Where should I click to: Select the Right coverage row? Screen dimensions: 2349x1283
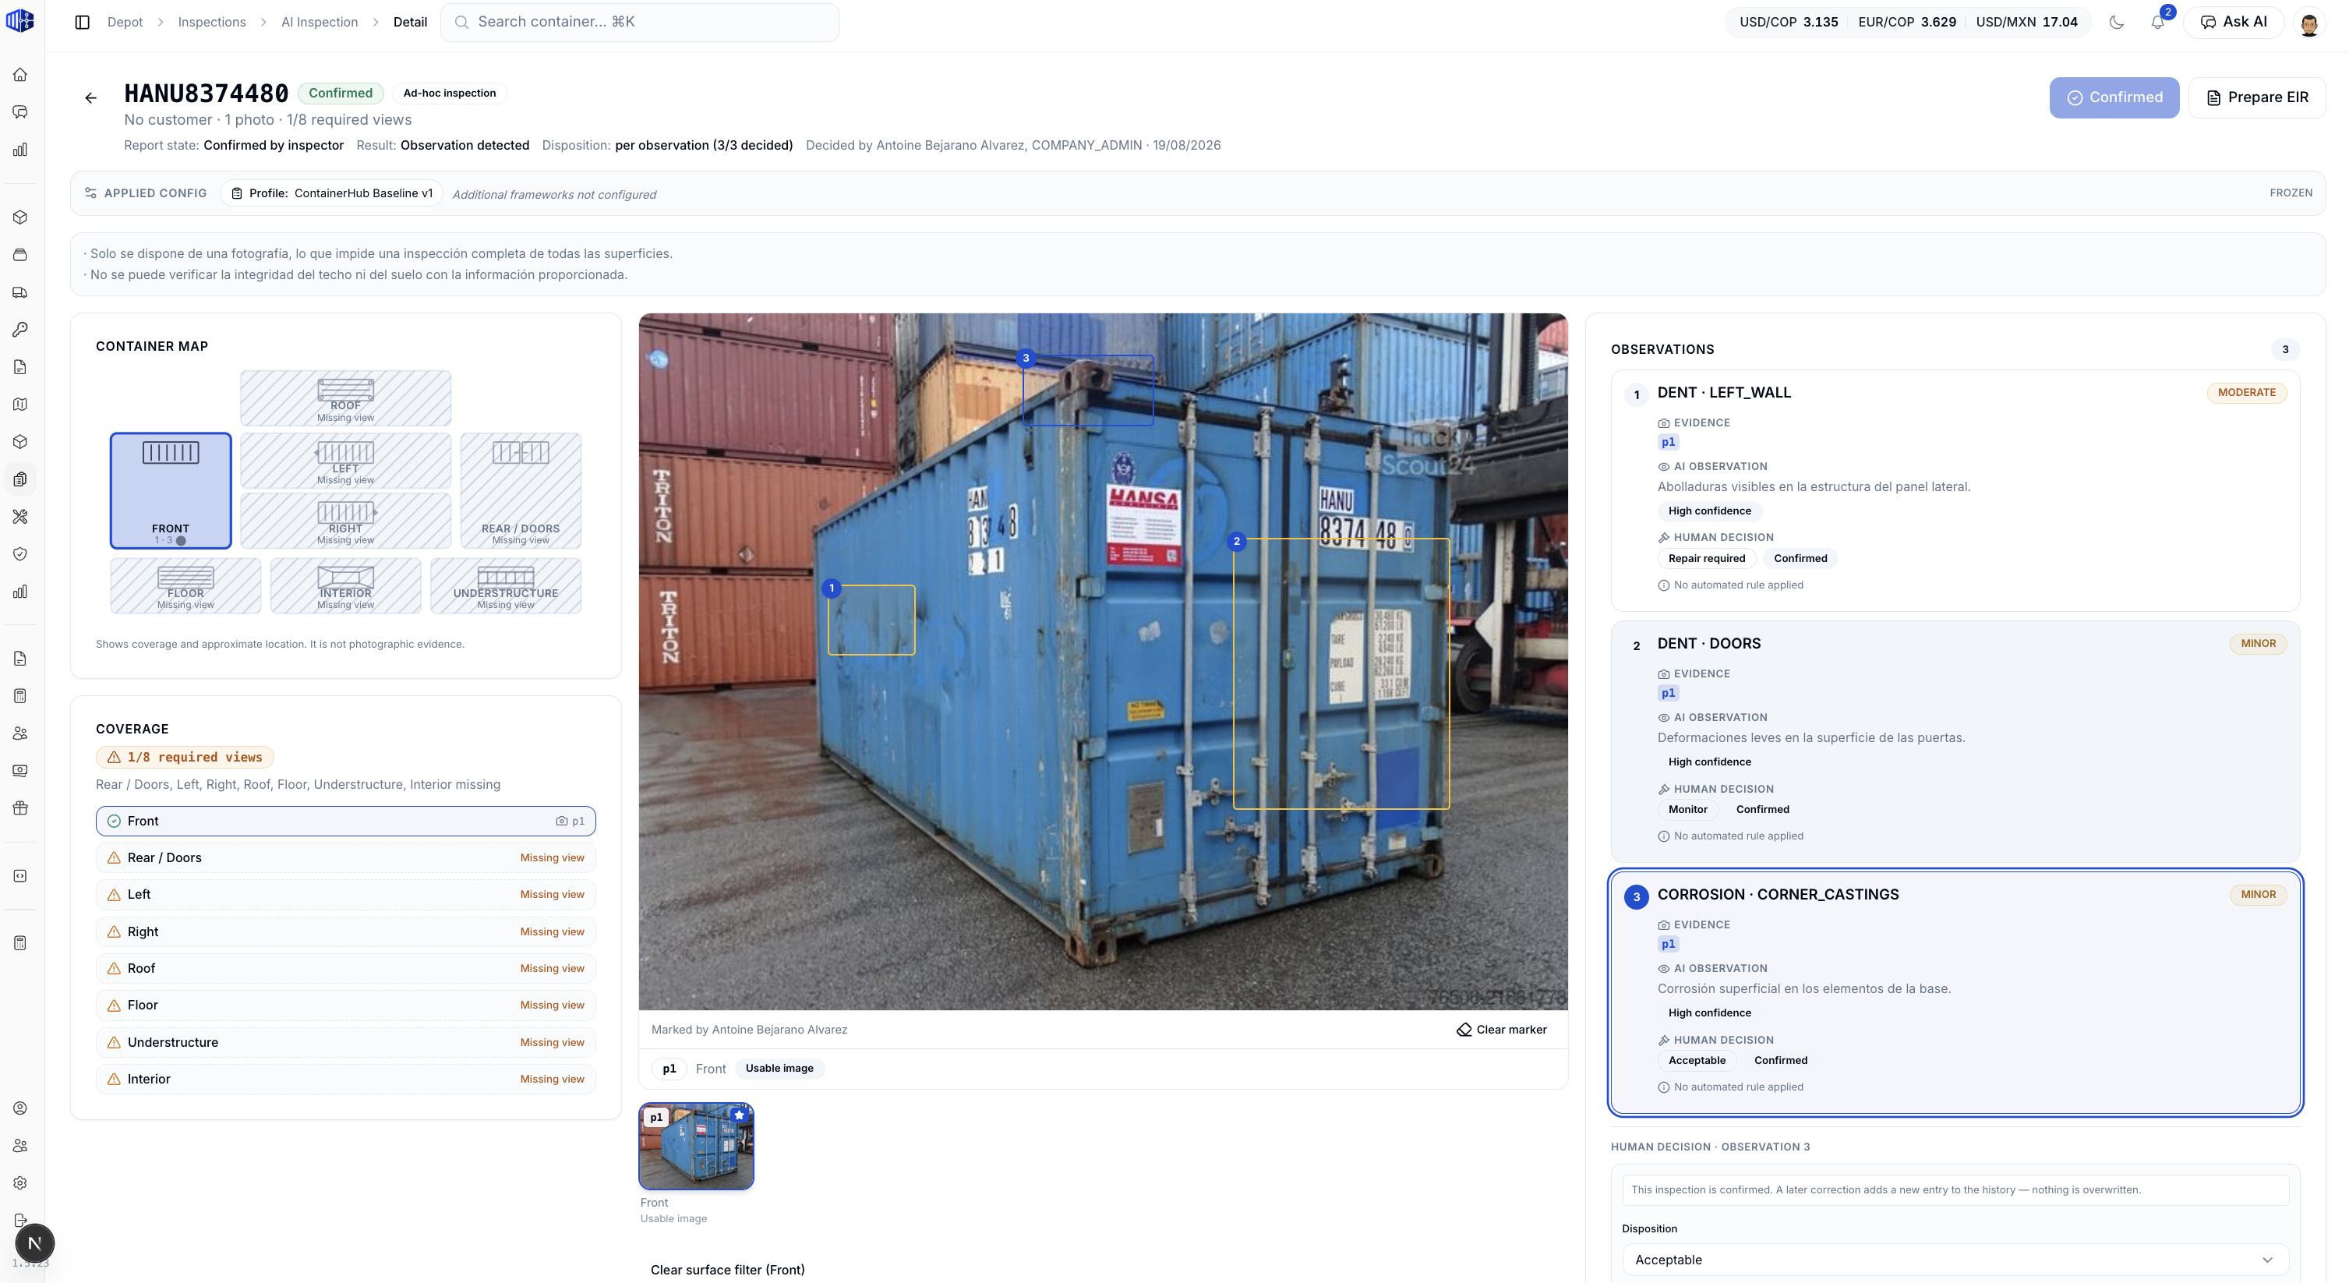345,931
